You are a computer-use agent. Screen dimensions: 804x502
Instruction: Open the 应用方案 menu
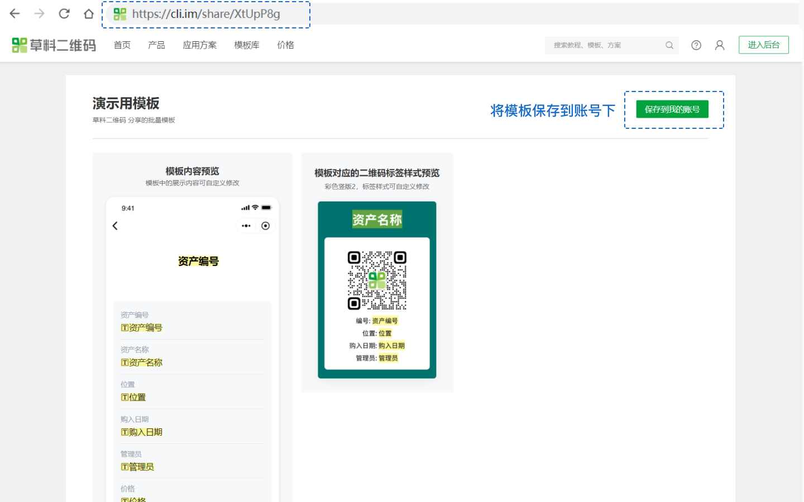point(199,45)
